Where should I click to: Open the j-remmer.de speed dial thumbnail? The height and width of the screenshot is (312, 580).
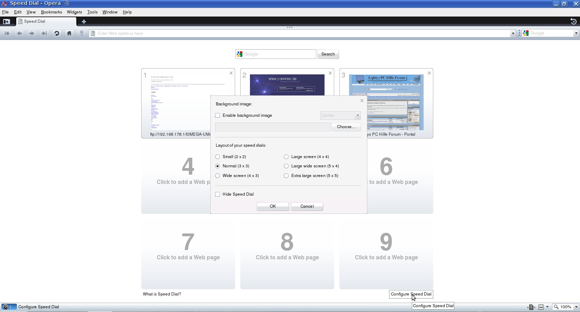287,85
